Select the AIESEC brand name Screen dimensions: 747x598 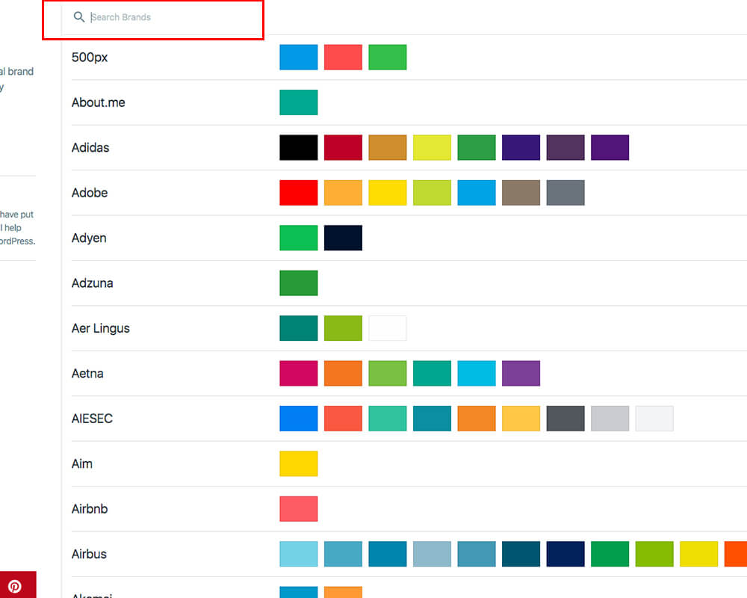click(x=93, y=419)
